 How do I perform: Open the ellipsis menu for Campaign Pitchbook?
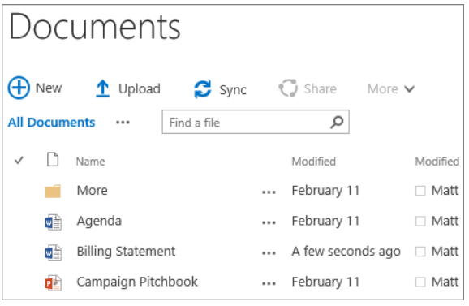click(x=269, y=283)
